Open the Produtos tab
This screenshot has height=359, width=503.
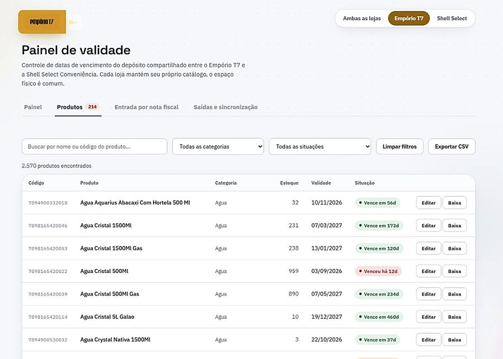pyautogui.click(x=78, y=107)
